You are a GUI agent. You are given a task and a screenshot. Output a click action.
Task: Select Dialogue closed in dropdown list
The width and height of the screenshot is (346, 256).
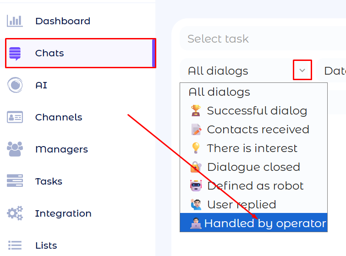253,167
